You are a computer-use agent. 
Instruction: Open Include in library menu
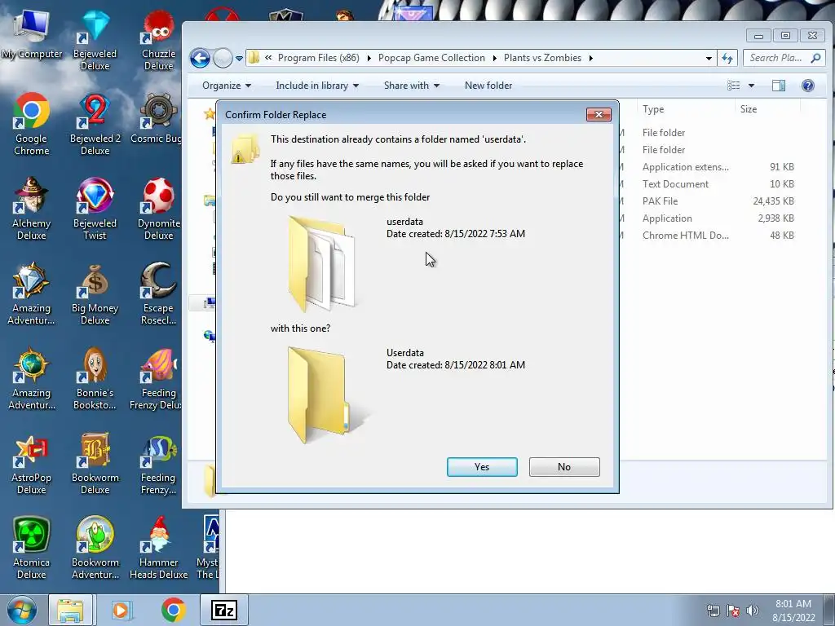(x=317, y=85)
